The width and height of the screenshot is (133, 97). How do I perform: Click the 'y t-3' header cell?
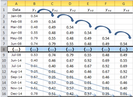tap(88, 10)
